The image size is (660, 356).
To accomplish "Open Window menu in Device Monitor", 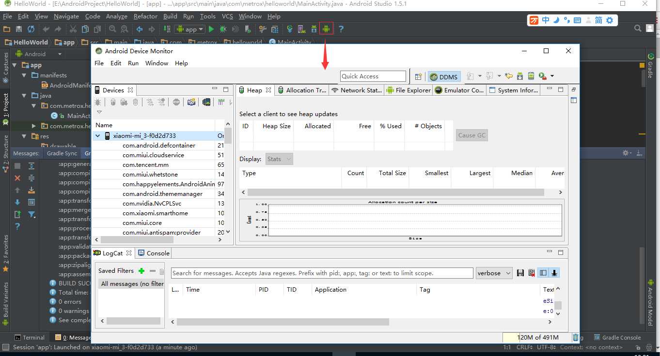I will click(x=157, y=63).
